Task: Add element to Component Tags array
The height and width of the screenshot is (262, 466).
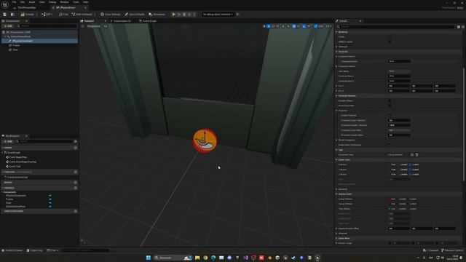Action: (x=412, y=155)
